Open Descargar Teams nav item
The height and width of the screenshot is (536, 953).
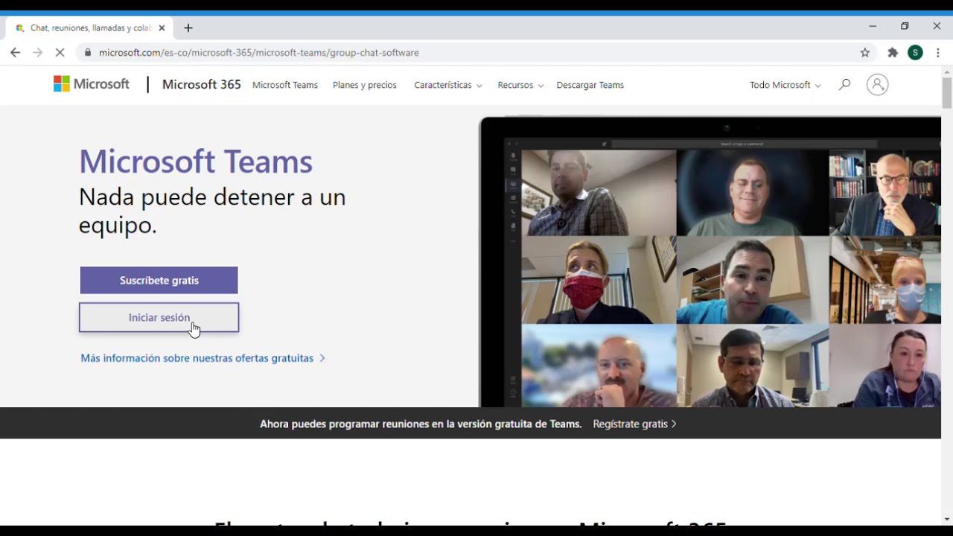coord(590,85)
